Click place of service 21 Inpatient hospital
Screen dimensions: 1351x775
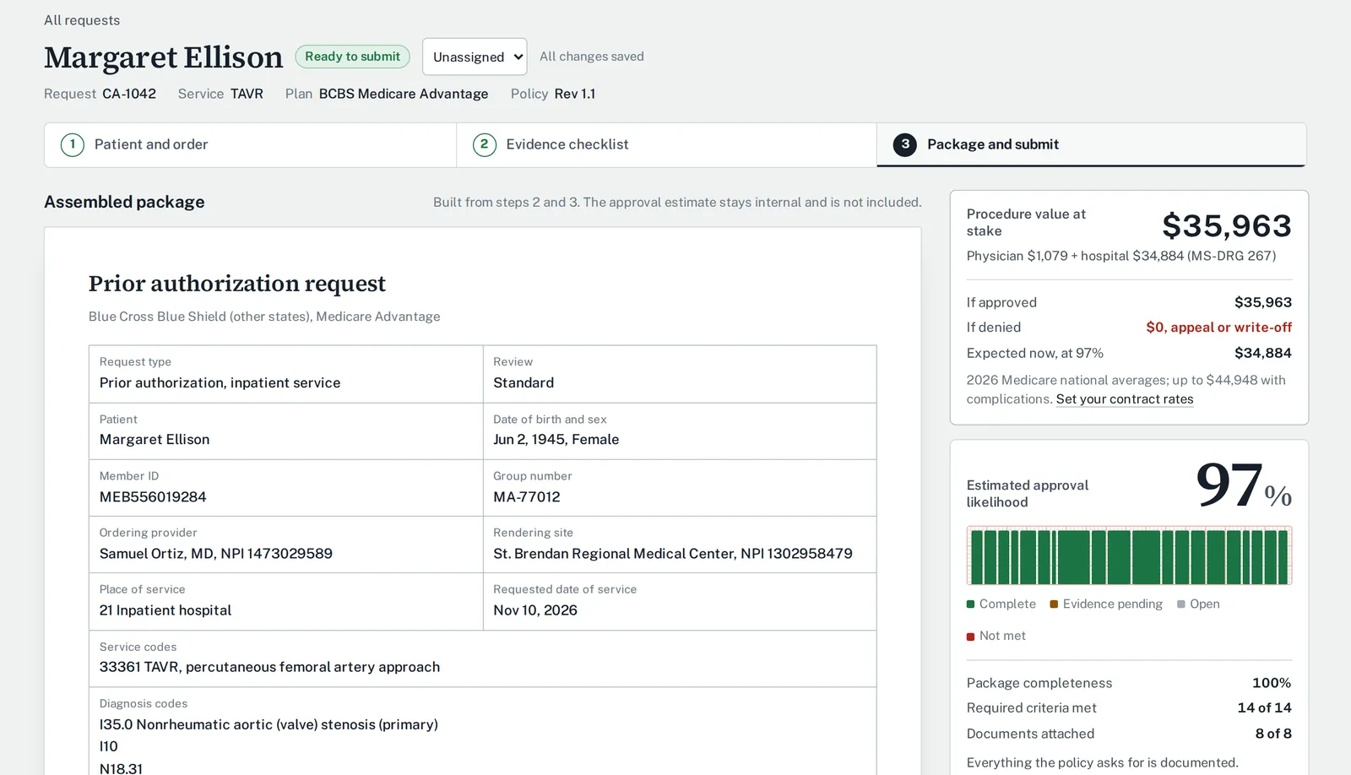[x=165, y=610]
